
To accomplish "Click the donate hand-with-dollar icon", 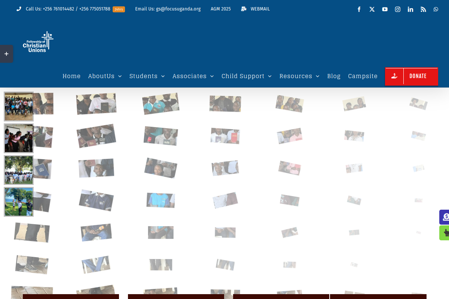I will click(x=394, y=76).
